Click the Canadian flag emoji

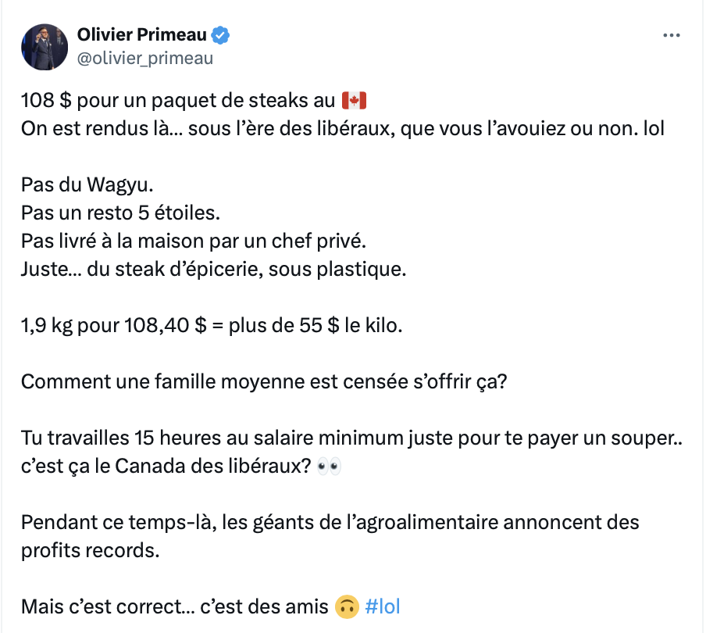[354, 101]
